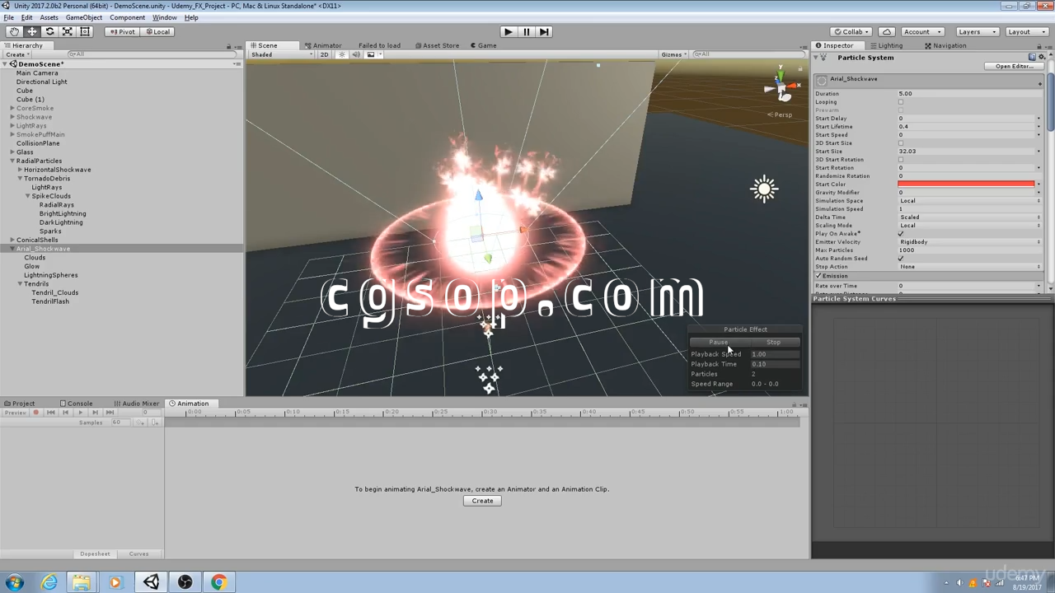Toggle the Emission module checkbox
The width and height of the screenshot is (1055, 593).
tap(818, 276)
